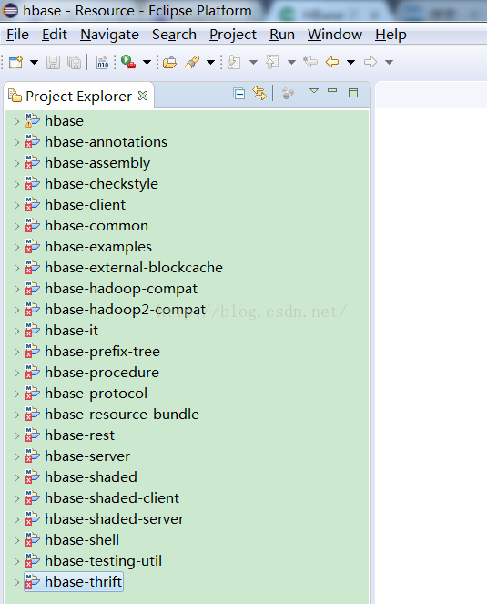487x604 pixels.
Task: Click the Save toolbar icon
Action: pyautogui.click(x=53, y=62)
